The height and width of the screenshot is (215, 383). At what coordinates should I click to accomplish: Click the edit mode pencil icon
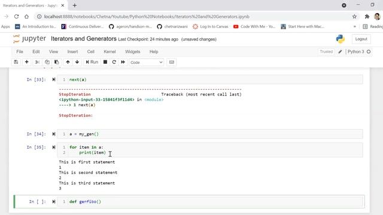pos(340,52)
